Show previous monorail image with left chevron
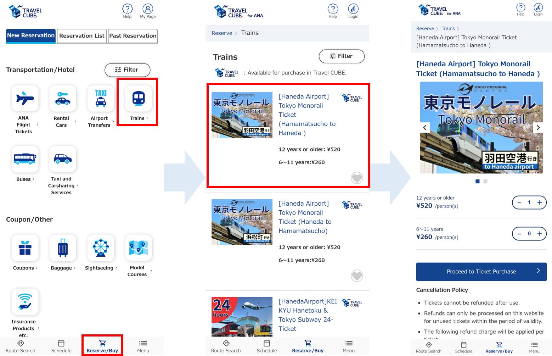552x356 pixels. (425, 128)
